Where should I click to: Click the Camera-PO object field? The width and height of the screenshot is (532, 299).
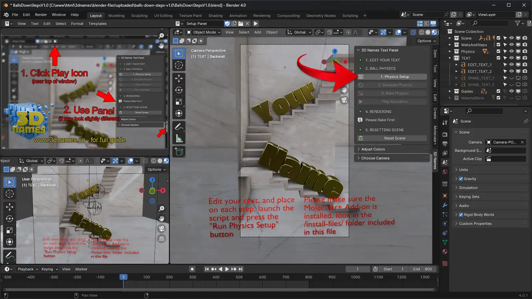(x=505, y=142)
